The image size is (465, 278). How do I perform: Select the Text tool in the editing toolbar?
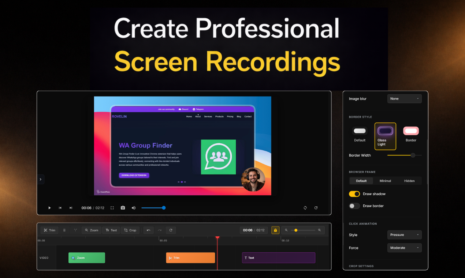pos(111,230)
